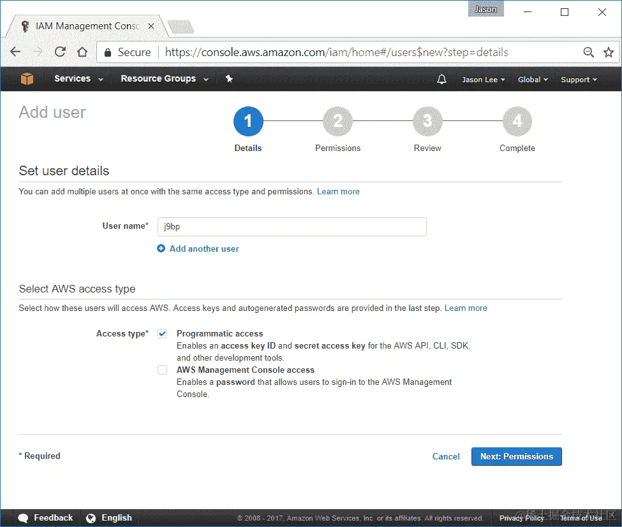
Task: Check AWS Management Console access
Action: 162,370
